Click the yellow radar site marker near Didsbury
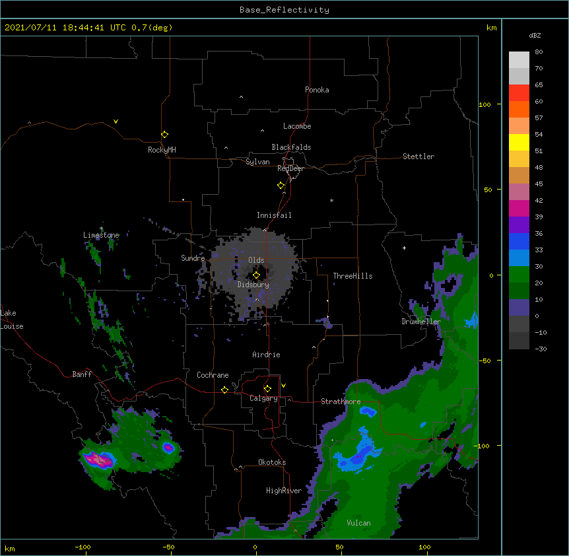The image size is (569, 556). point(256,275)
